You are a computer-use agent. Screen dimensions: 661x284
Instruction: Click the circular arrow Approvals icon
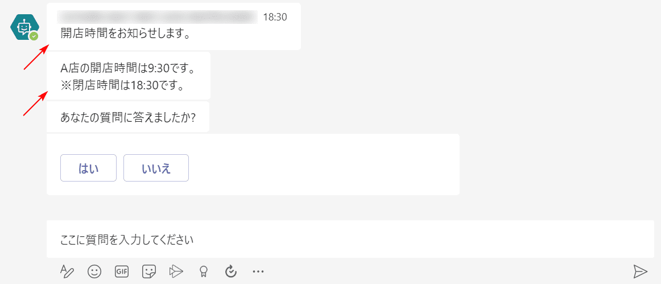(x=230, y=271)
